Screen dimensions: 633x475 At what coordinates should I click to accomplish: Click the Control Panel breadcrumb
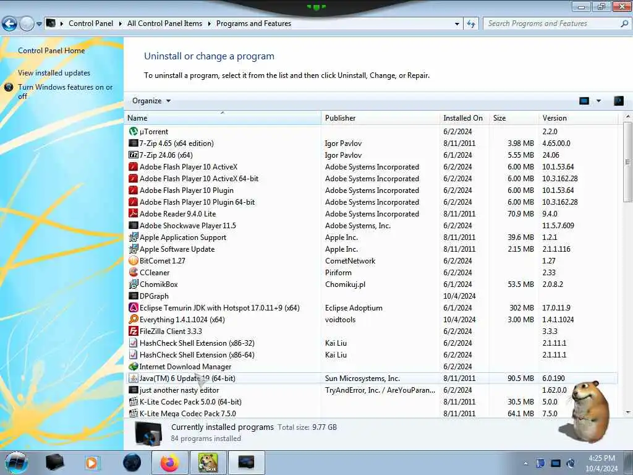pyautogui.click(x=91, y=24)
